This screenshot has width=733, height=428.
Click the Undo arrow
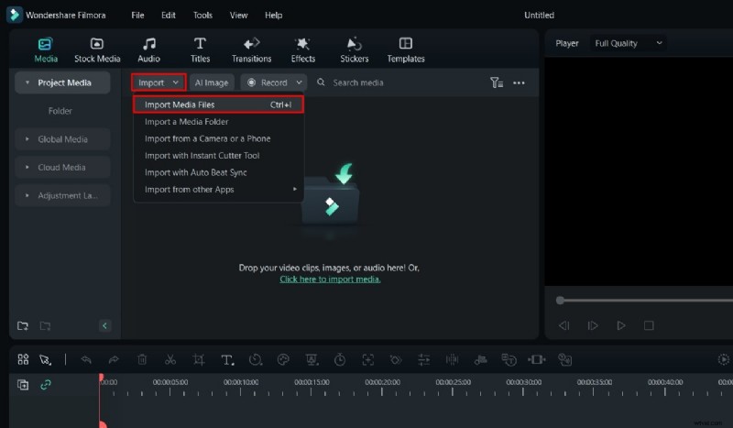(86, 359)
